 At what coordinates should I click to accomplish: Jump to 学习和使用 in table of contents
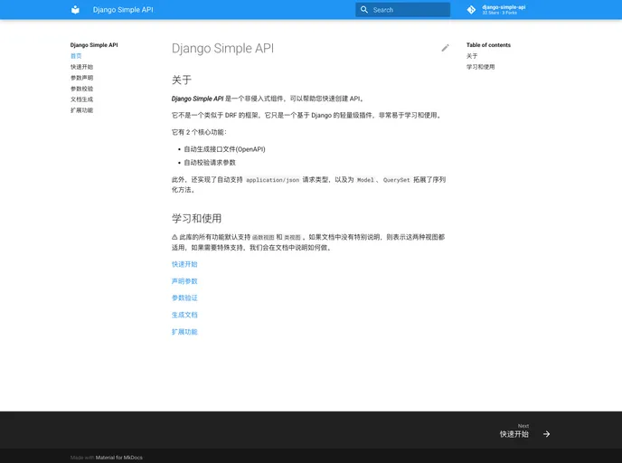point(480,67)
